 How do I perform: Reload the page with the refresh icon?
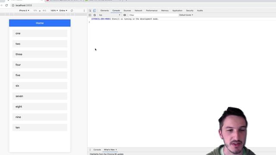6,5
